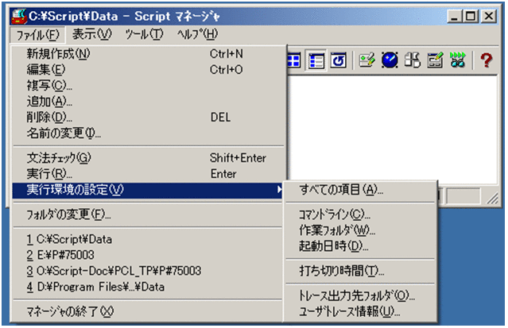Viewport: 508px width, 328px height.
Task: Select コマンドライン(C)... in submenu
Action: tap(360, 214)
